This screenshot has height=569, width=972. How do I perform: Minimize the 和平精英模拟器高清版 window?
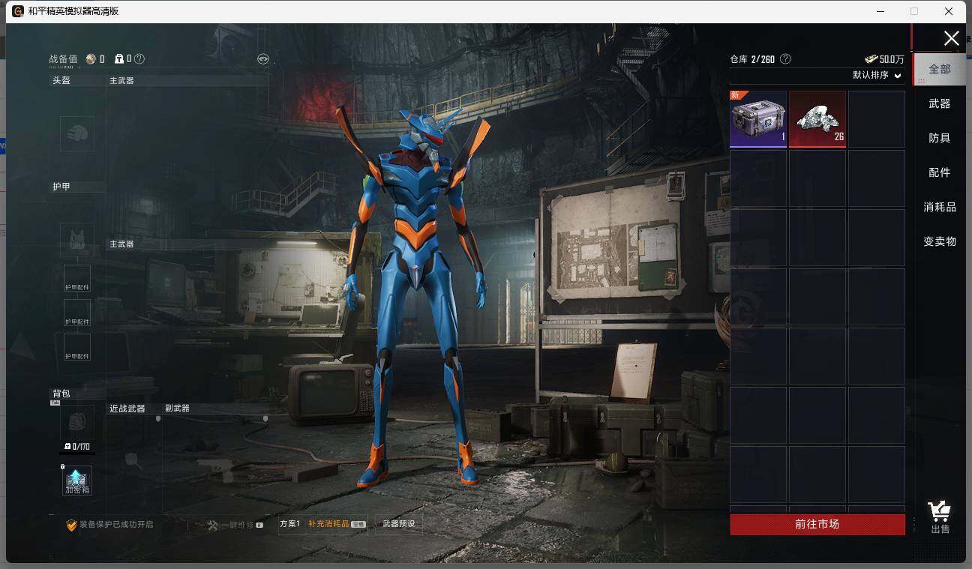click(x=880, y=11)
